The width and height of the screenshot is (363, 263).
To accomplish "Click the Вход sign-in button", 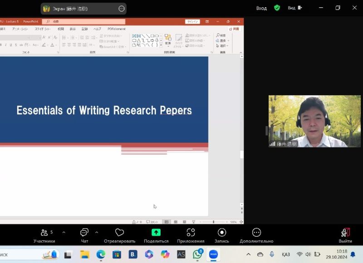I will [x=261, y=8].
